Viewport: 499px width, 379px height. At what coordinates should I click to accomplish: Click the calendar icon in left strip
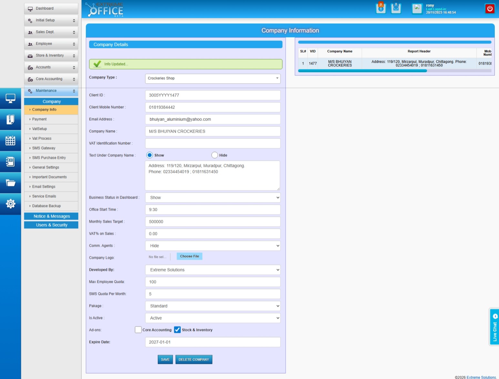click(10, 141)
